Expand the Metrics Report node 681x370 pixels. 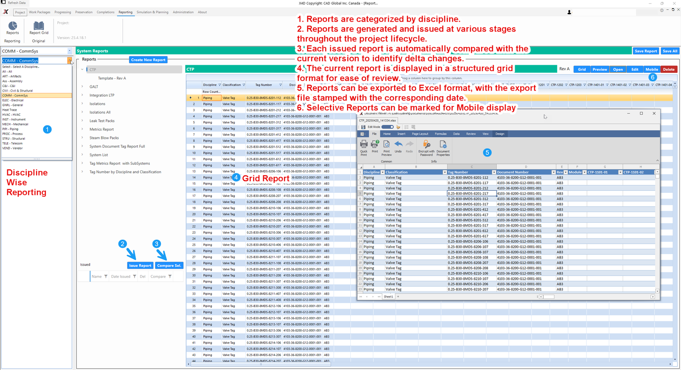82,129
